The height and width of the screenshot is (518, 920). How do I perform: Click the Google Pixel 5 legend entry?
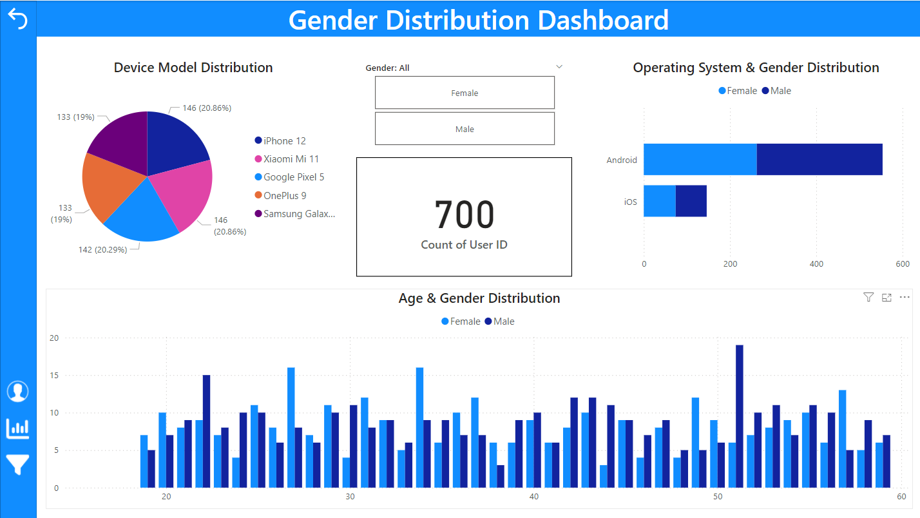(289, 177)
